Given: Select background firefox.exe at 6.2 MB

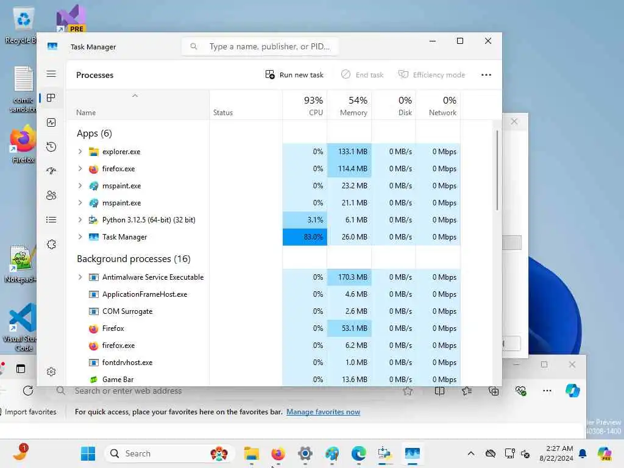Looking at the screenshot, I should pyautogui.click(x=263, y=346).
